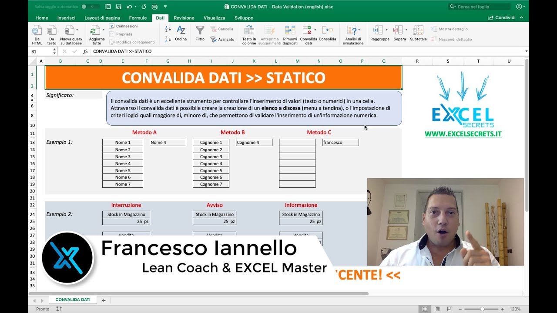
Task: Switch to page layout view in status bar
Action: point(438,309)
